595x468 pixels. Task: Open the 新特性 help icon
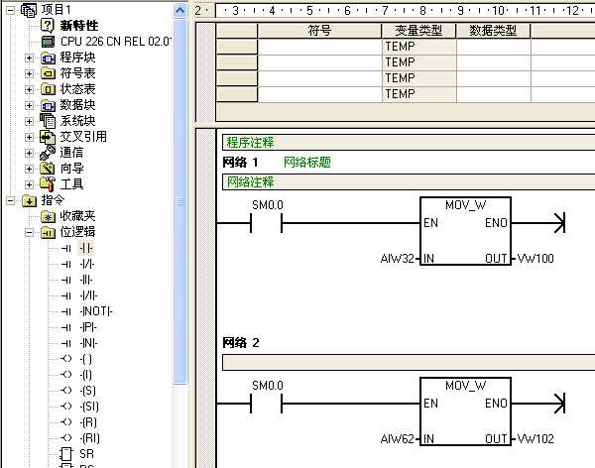coord(48,26)
